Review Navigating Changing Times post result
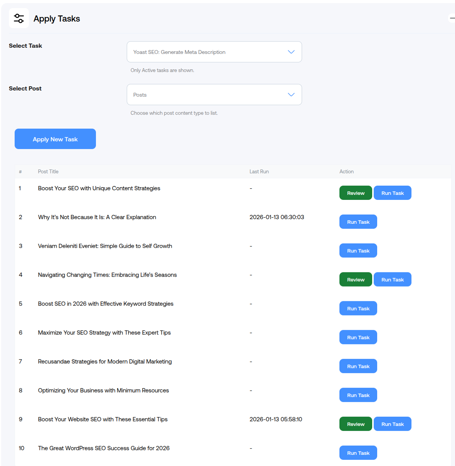This screenshot has height=466, width=455. 355,280
